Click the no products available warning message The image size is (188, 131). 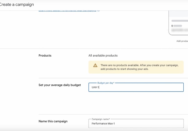[139, 65]
